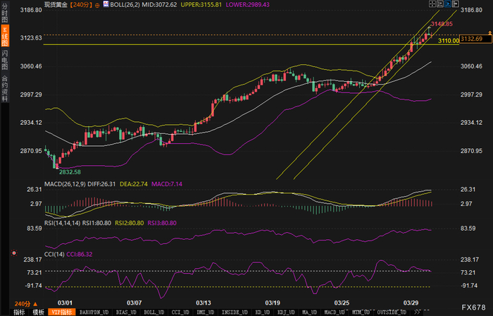Click the RSI3:80.80 reading
The width and height of the screenshot is (493, 316).
(x=162, y=223)
